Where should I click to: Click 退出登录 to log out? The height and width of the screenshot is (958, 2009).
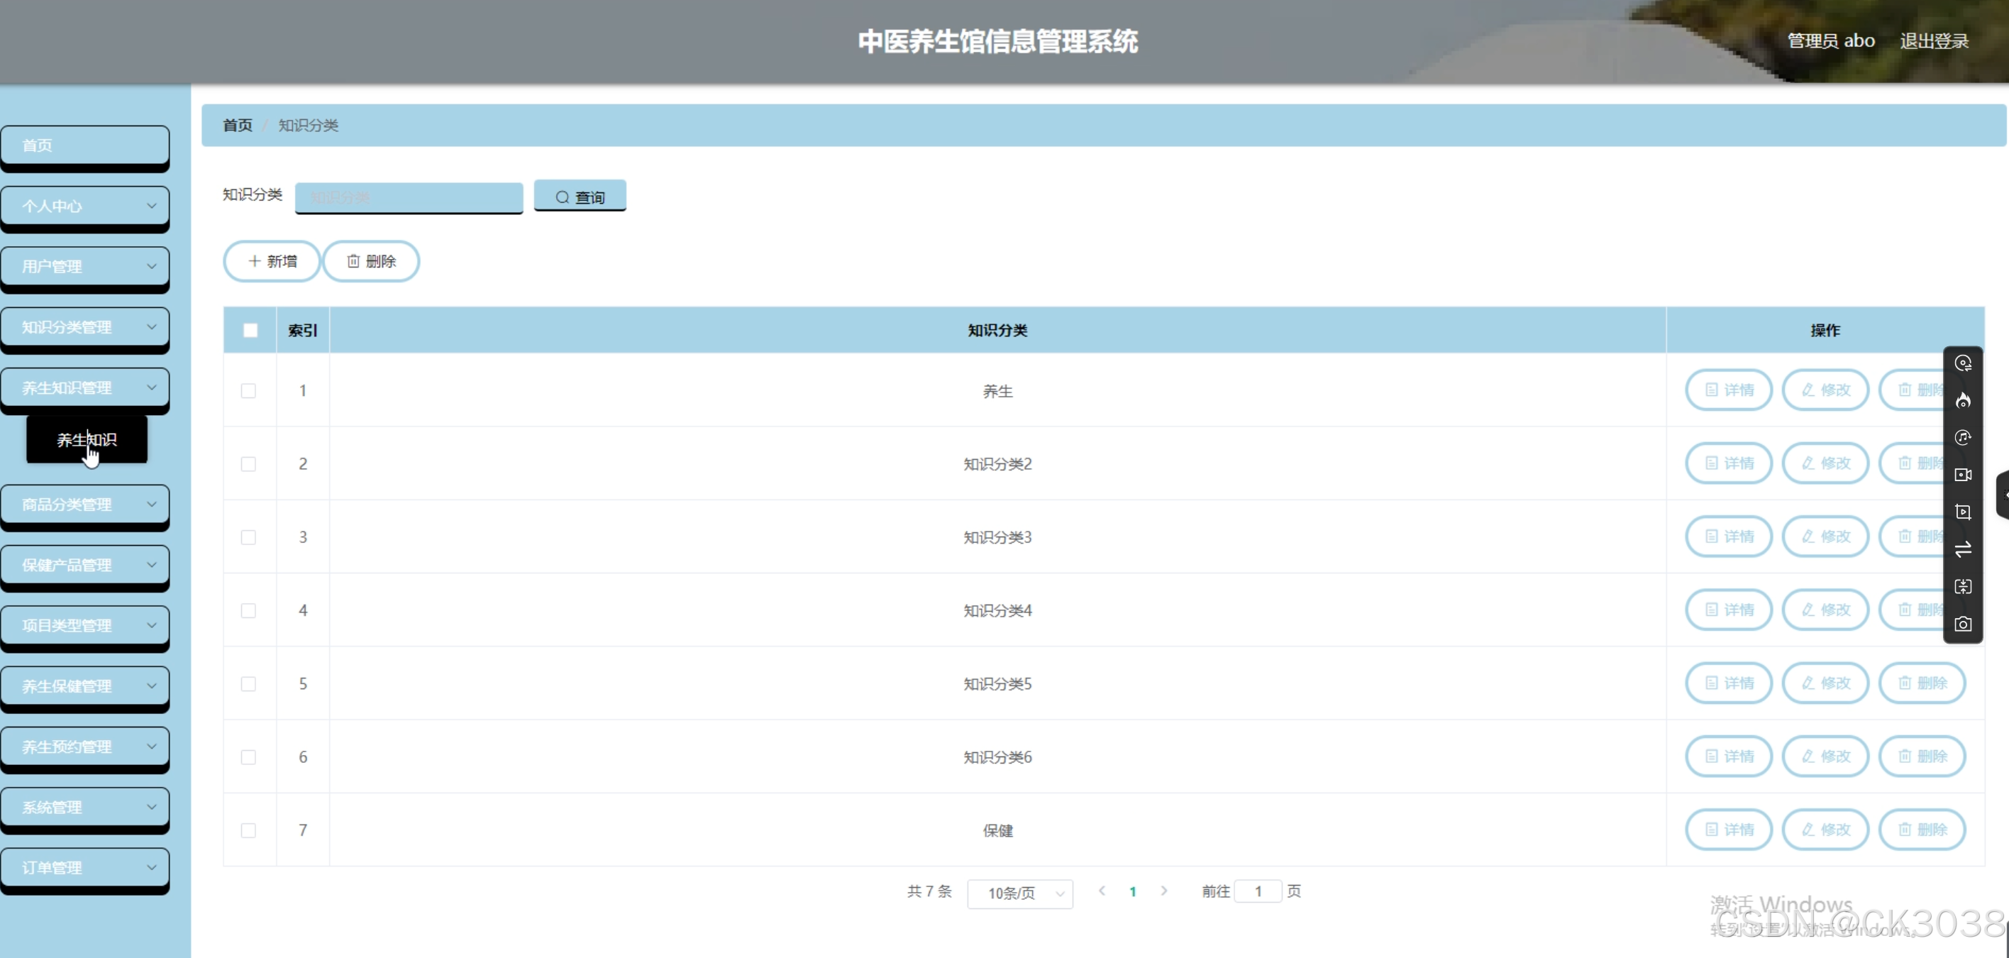coord(1933,40)
